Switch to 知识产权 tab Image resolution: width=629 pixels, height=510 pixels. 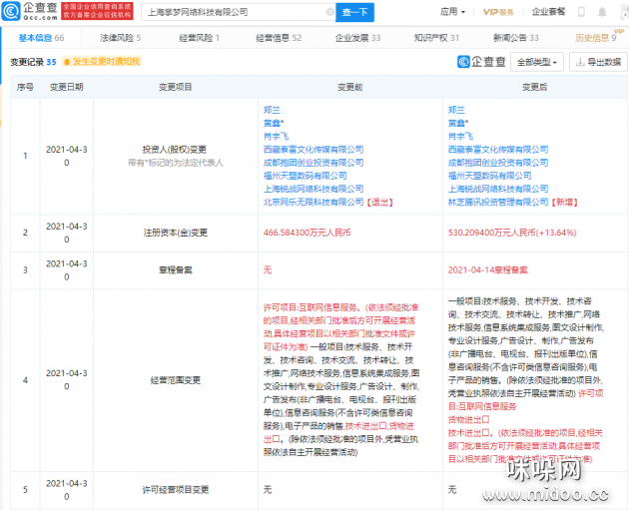click(436, 38)
